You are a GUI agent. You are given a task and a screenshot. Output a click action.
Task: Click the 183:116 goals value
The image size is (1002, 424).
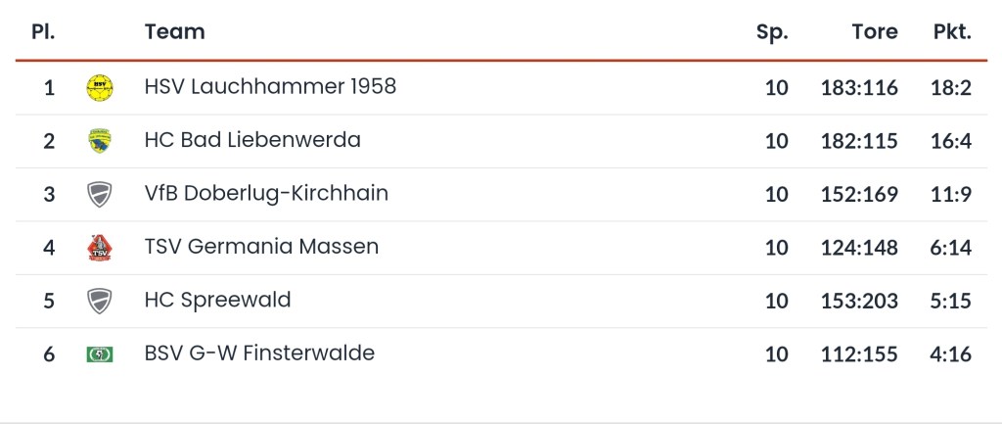coord(859,88)
